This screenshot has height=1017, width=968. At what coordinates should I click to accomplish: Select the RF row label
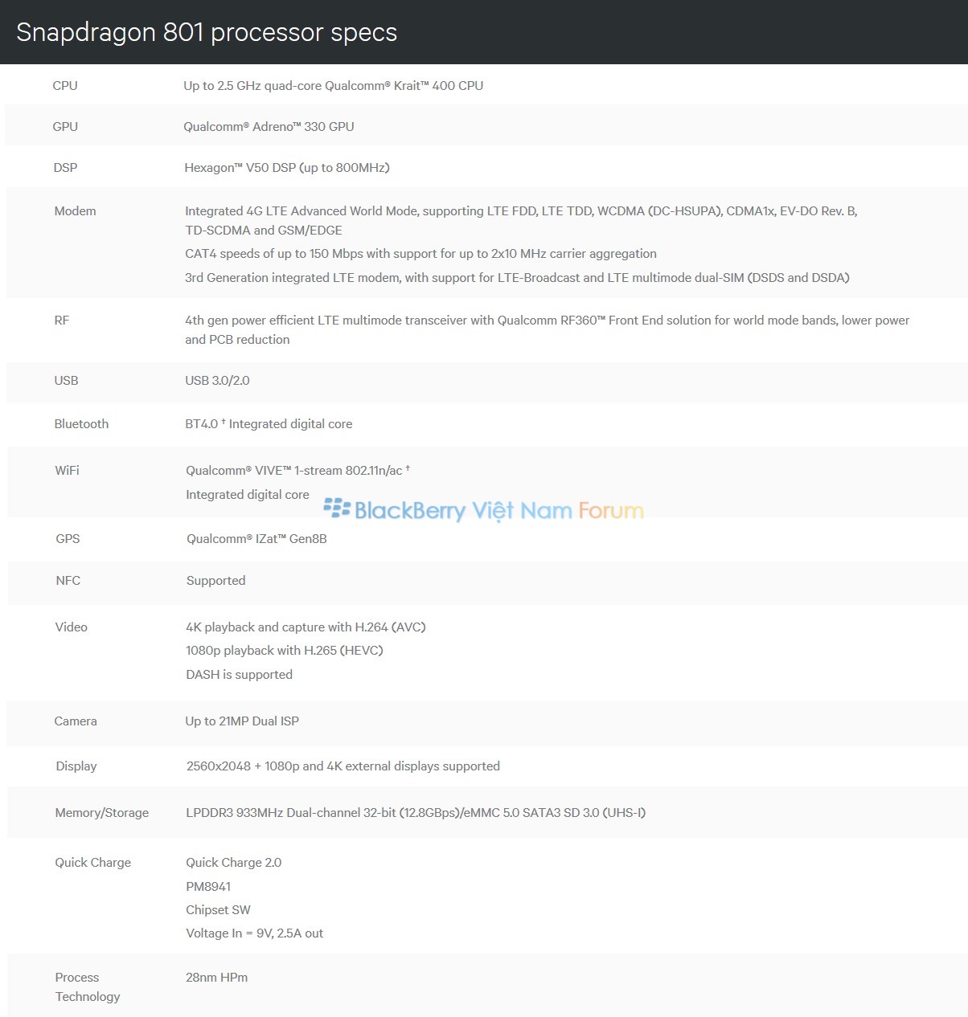[62, 321]
